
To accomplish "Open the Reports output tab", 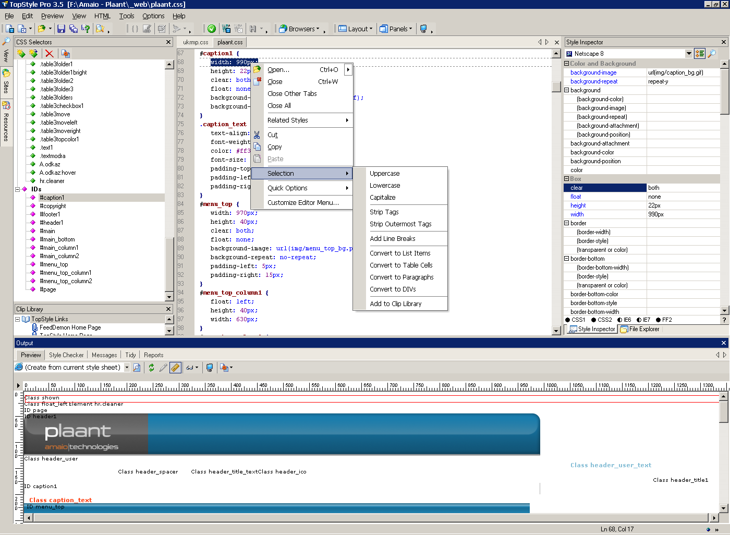I will click(x=153, y=355).
